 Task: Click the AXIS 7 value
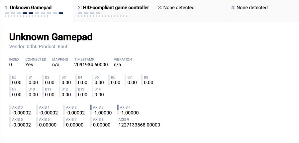[x=75, y=125]
